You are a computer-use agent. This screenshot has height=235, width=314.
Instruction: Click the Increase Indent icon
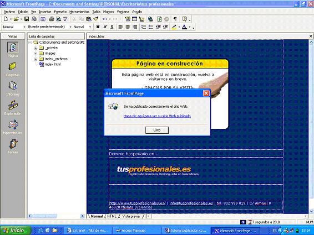coord(165,27)
